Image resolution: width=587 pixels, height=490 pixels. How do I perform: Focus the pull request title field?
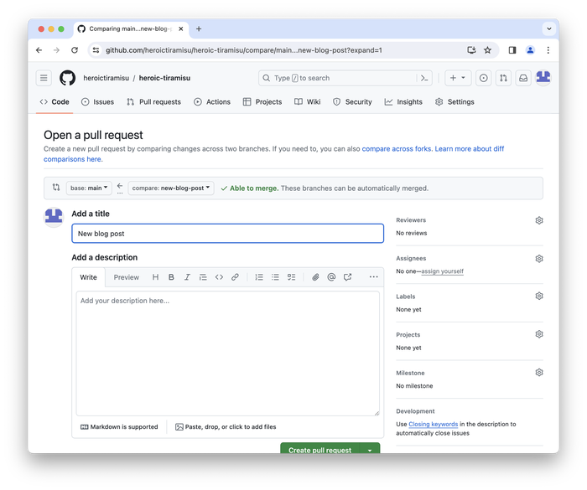227,234
